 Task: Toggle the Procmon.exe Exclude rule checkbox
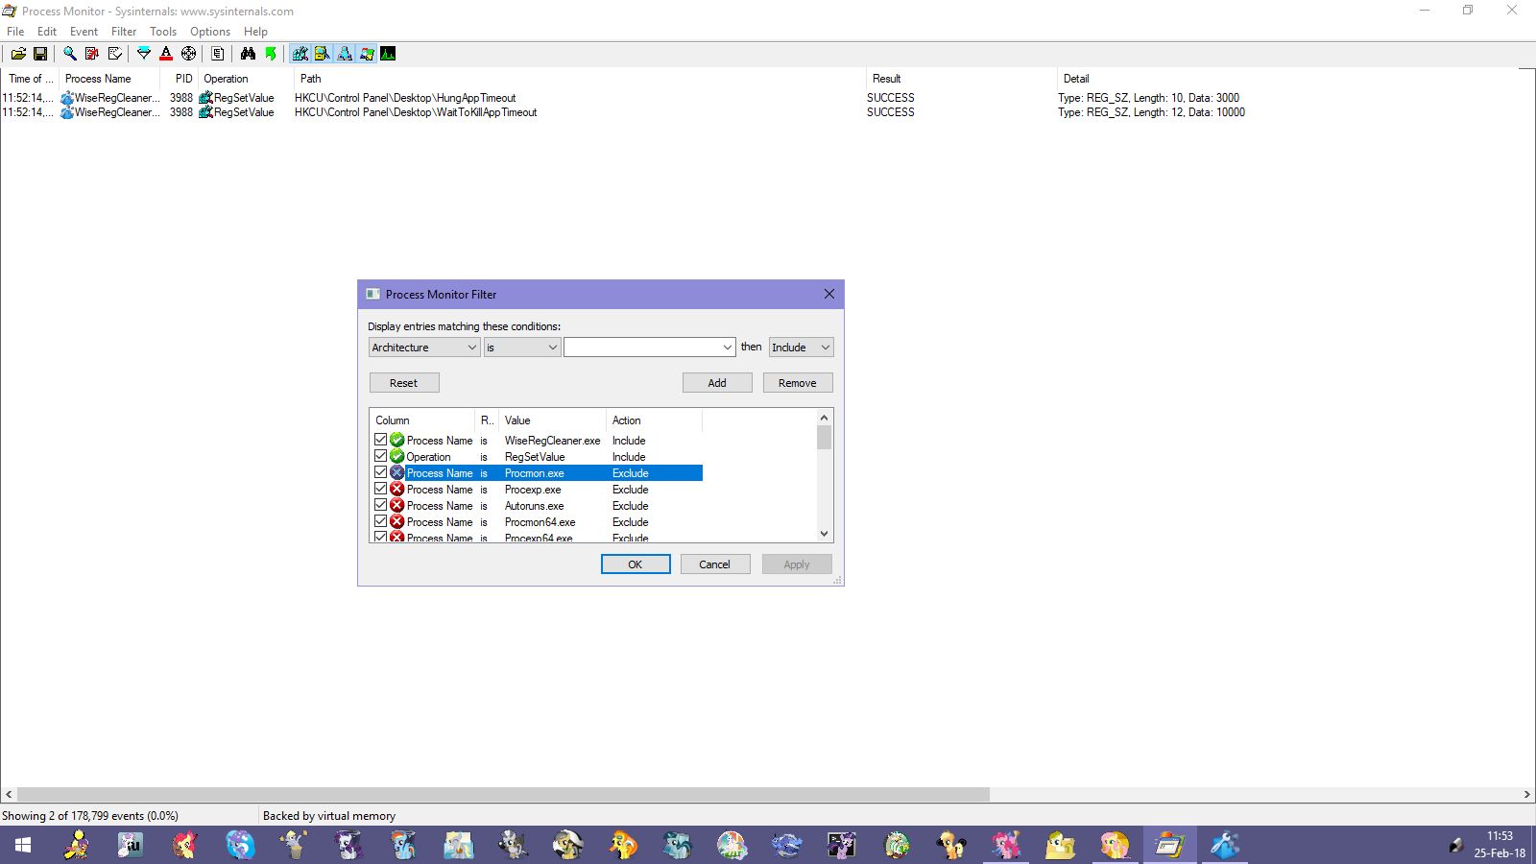[x=380, y=472]
